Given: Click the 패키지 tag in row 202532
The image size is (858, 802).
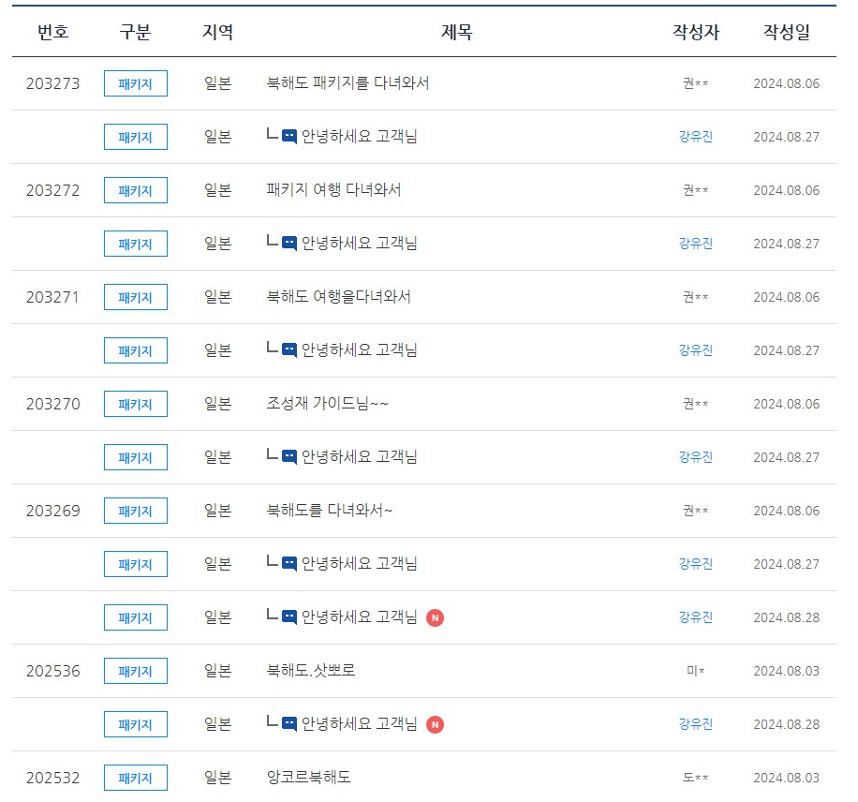Looking at the screenshot, I should click(x=136, y=778).
